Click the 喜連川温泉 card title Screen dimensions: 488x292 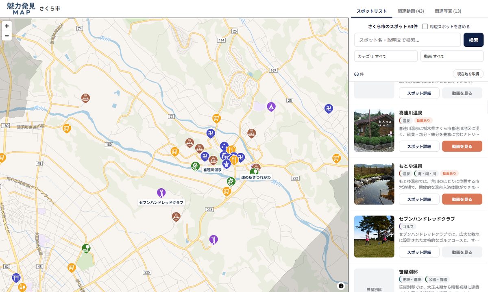[x=412, y=113]
